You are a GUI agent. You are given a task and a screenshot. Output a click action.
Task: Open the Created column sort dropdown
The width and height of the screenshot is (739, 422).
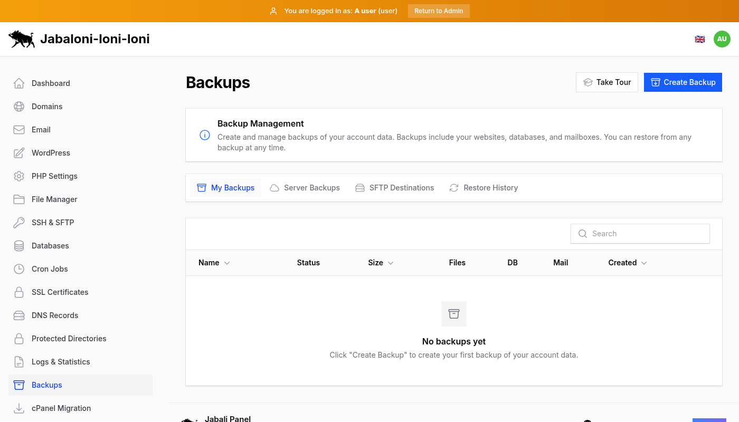pyautogui.click(x=644, y=262)
